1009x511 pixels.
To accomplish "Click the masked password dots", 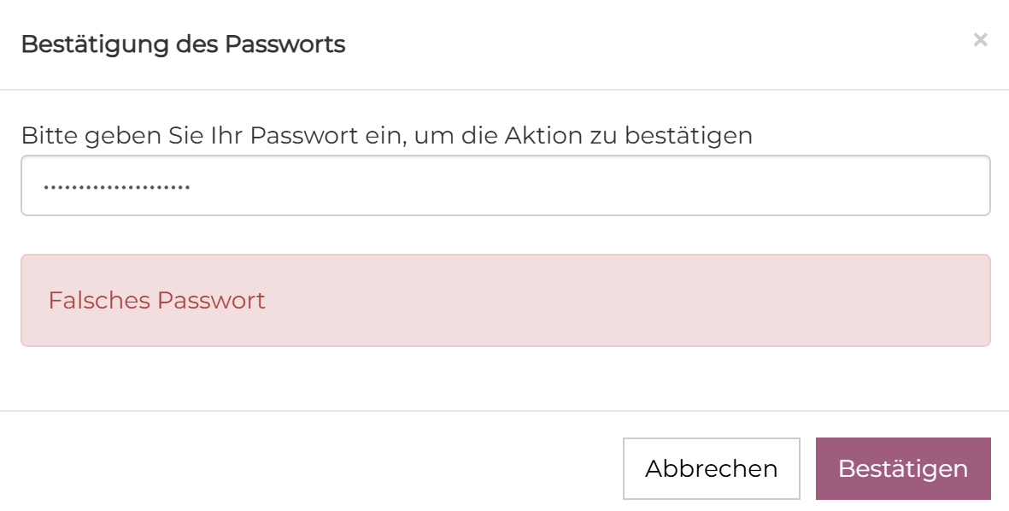I will tap(117, 186).
